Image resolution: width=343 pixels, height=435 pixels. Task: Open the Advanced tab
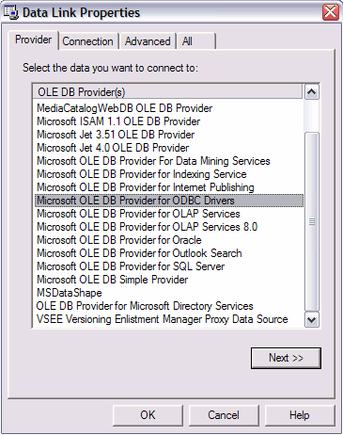pyautogui.click(x=148, y=41)
